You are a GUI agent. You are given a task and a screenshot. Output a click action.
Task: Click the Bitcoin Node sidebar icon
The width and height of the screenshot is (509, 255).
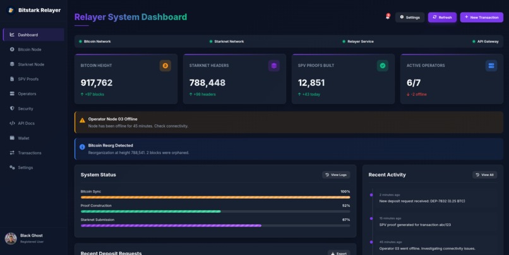12,49
